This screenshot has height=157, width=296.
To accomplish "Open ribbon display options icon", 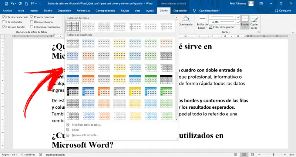I will click(261, 4).
